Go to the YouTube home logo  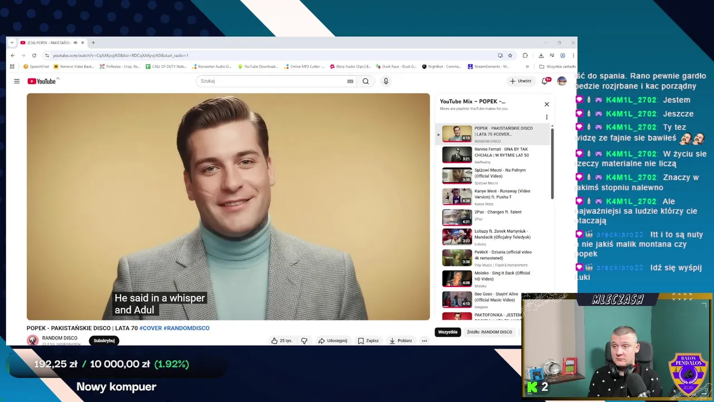point(42,82)
